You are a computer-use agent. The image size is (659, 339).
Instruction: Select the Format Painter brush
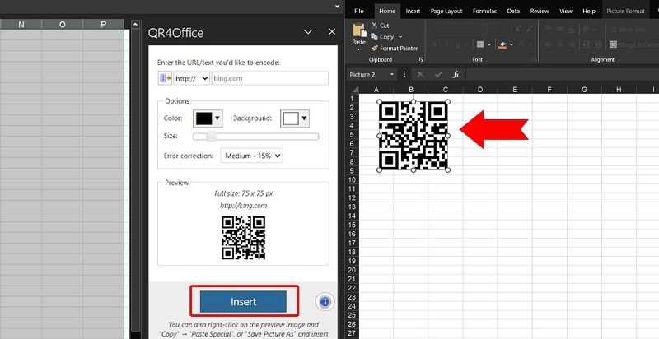point(374,49)
